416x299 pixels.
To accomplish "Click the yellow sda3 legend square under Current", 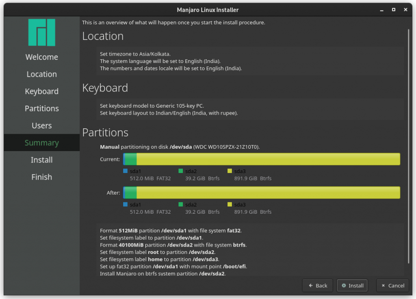I will pyautogui.click(x=229, y=171).
